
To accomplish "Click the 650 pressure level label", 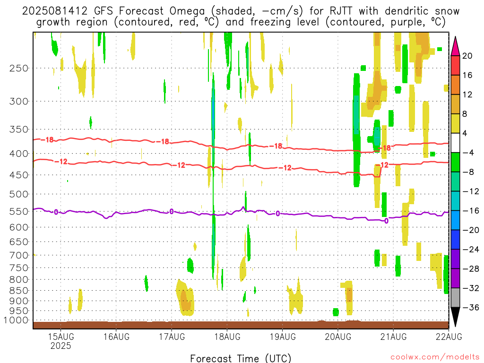I will point(19,242).
